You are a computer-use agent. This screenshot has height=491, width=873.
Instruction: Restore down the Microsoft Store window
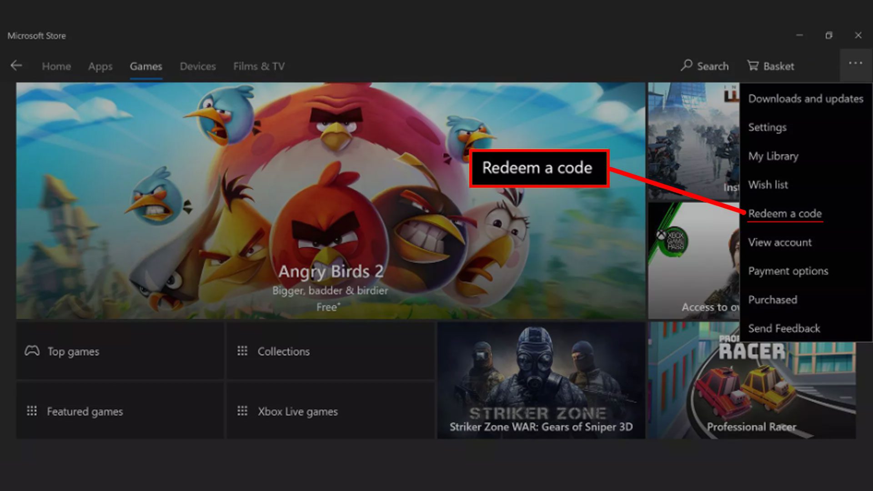click(x=829, y=35)
